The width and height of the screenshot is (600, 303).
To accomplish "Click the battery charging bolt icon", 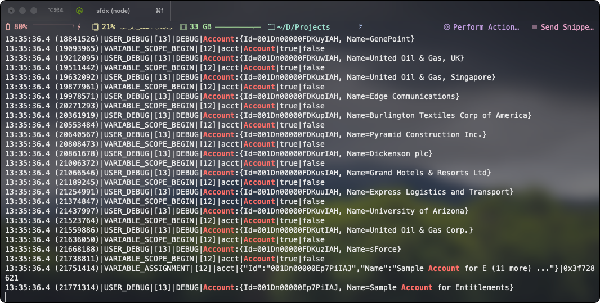I will (x=79, y=27).
